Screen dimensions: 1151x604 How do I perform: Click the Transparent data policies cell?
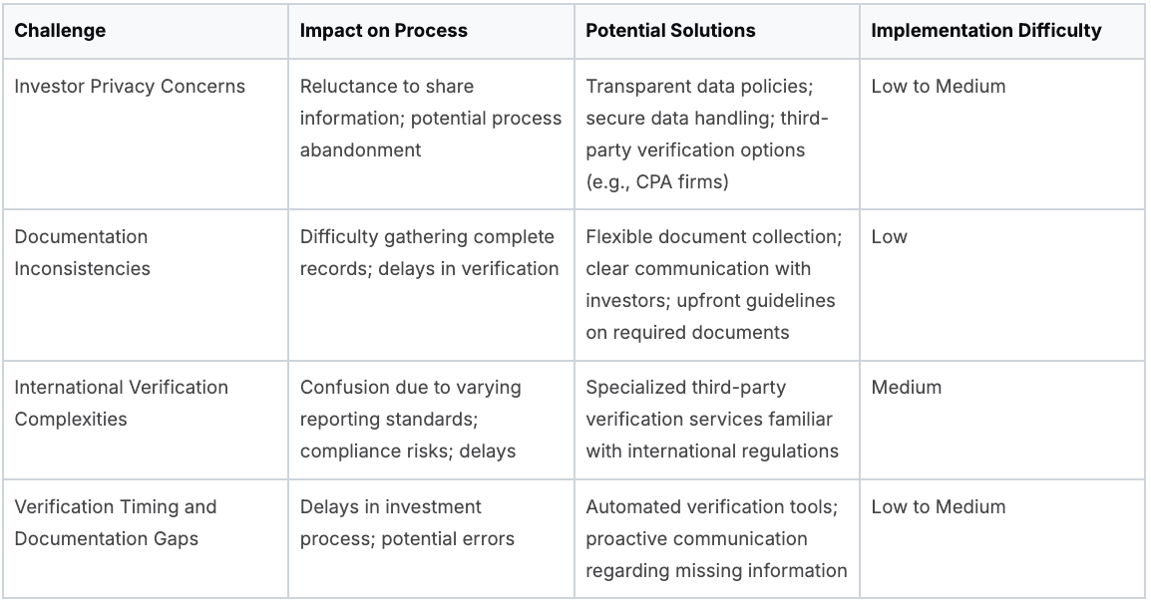click(x=716, y=135)
